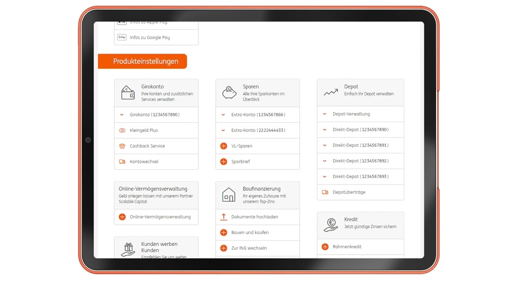This screenshot has width=517, height=291.
Task: Click the Kontowechsel truck icon
Action: (x=122, y=162)
